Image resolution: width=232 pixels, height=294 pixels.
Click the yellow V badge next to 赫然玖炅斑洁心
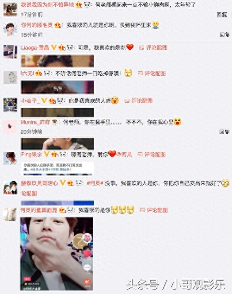pos(62,183)
